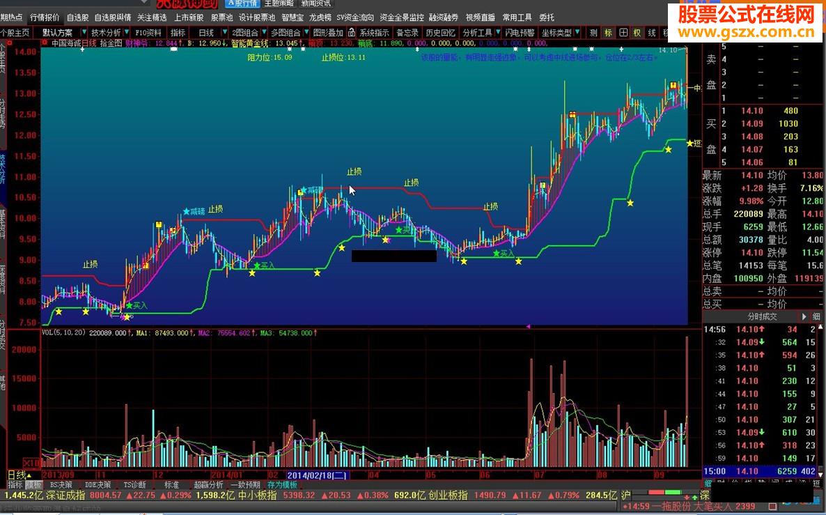Click the yellow star below 10.00 in month 08

tap(630, 203)
